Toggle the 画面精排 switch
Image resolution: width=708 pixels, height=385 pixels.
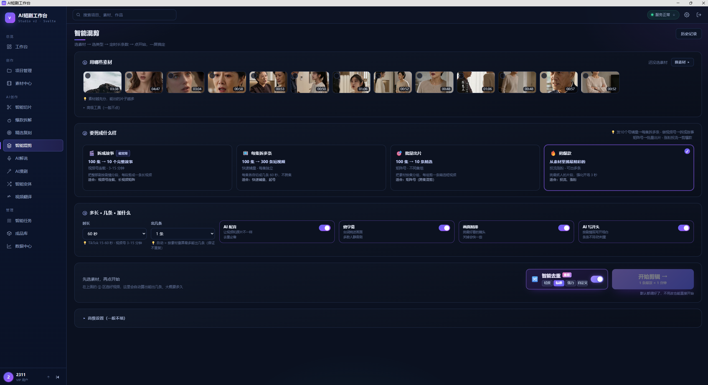point(564,228)
